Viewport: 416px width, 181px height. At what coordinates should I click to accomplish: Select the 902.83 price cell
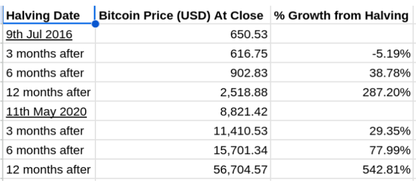[248, 73]
